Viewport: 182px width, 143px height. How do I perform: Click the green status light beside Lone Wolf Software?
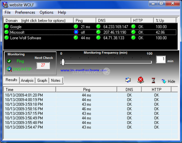pyautogui.click(x=6, y=37)
